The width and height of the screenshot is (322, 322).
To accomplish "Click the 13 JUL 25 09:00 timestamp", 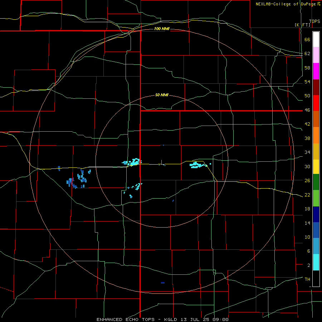I will [x=205, y=319].
